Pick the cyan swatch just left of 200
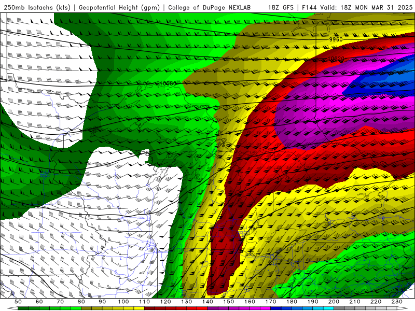This screenshot has height=311, width=415. 328,308
